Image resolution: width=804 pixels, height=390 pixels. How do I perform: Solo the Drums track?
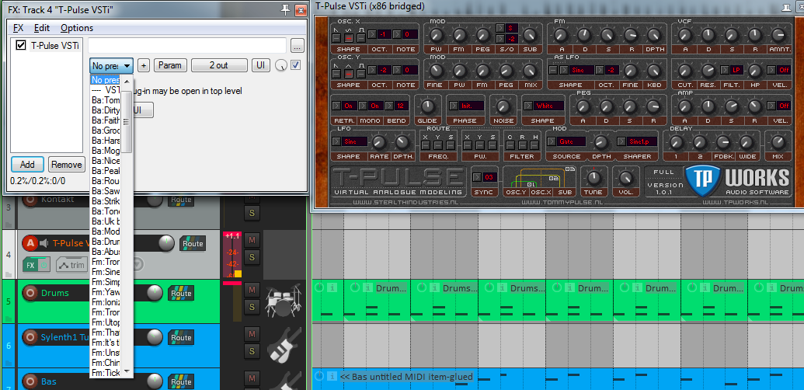(251, 306)
